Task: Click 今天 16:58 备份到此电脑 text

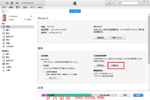Action: click(x=103, y=76)
